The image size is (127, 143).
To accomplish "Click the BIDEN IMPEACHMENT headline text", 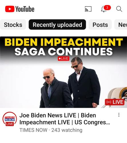I will [x=64, y=42].
